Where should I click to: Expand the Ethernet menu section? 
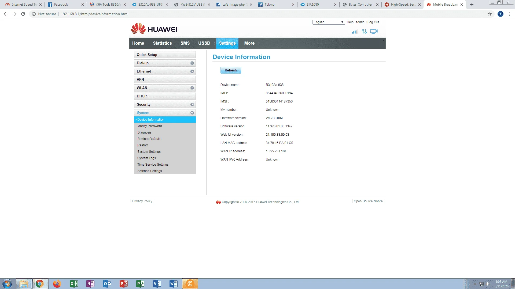(165, 71)
